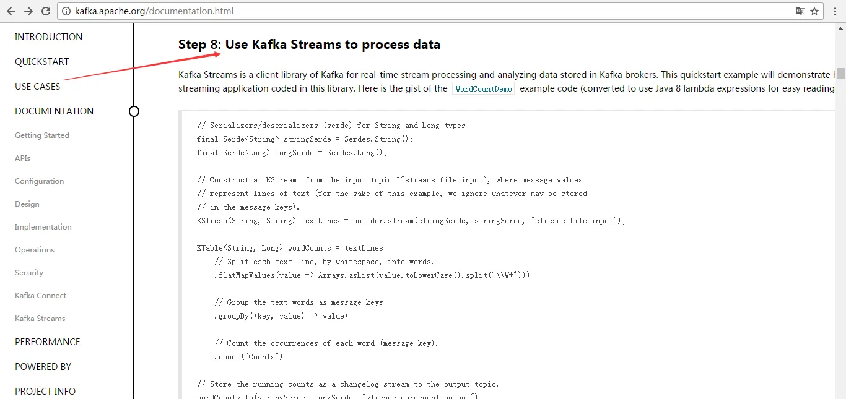Open the APIs documentation link

click(x=22, y=158)
